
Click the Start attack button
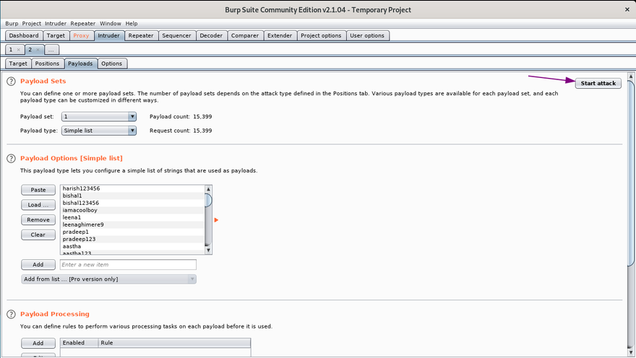[x=598, y=84]
